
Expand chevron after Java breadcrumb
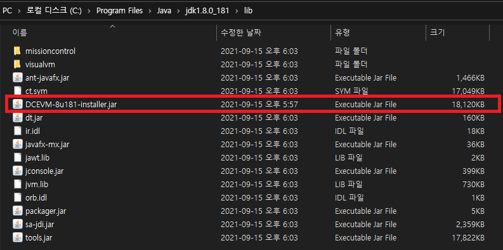tap(178, 11)
